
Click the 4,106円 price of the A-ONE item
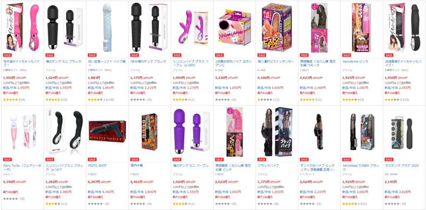tap(263, 78)
